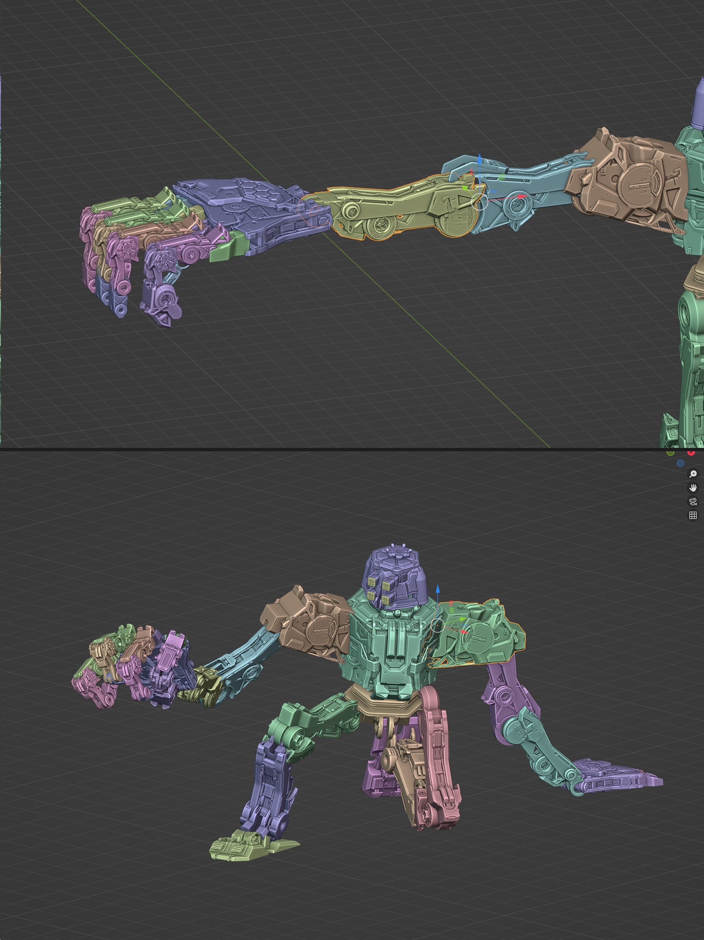Viewport: 704px width, 940px height.
Task: Click the red X arrow of the lower viewport gizmo
Action: point(464,631)
